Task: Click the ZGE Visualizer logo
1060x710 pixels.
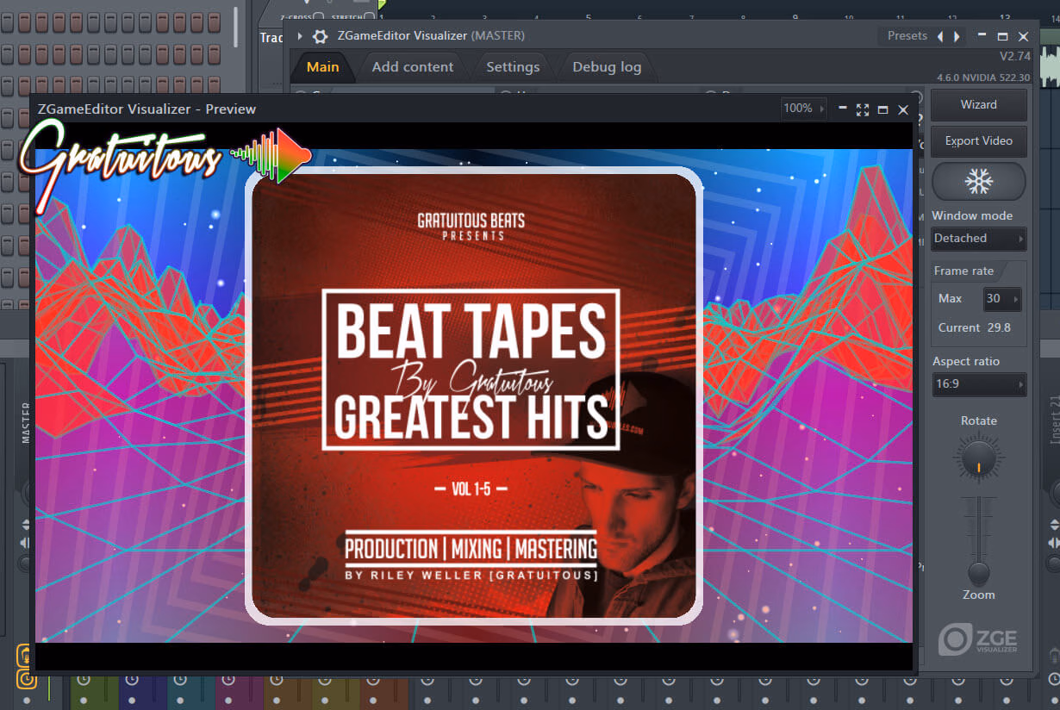Action: pyautogui.click(x=978, y=638)
